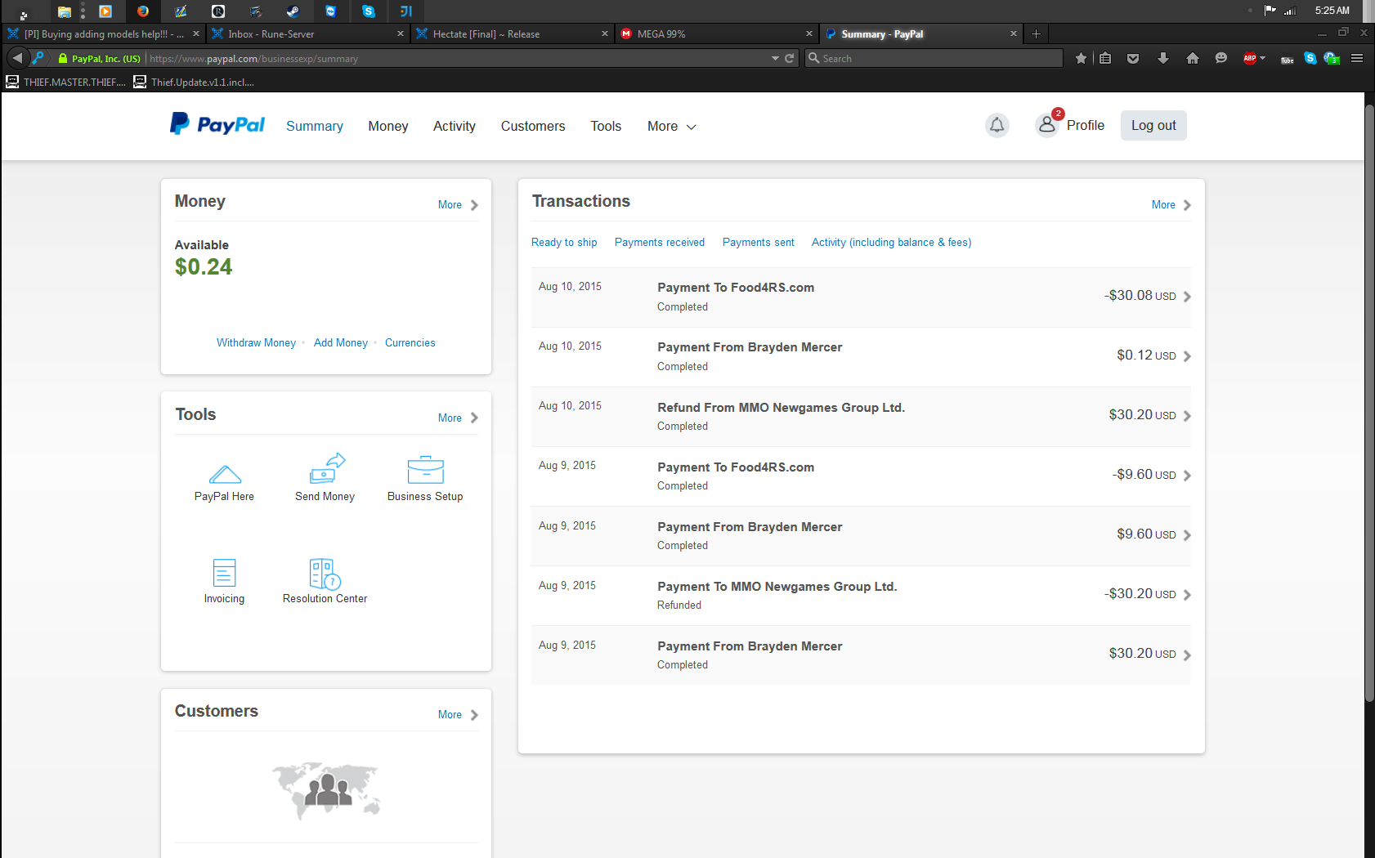The width and height of the screenshot is (1375, 858).
Task: Save page to Pocket
Action: coord(1133,58)
